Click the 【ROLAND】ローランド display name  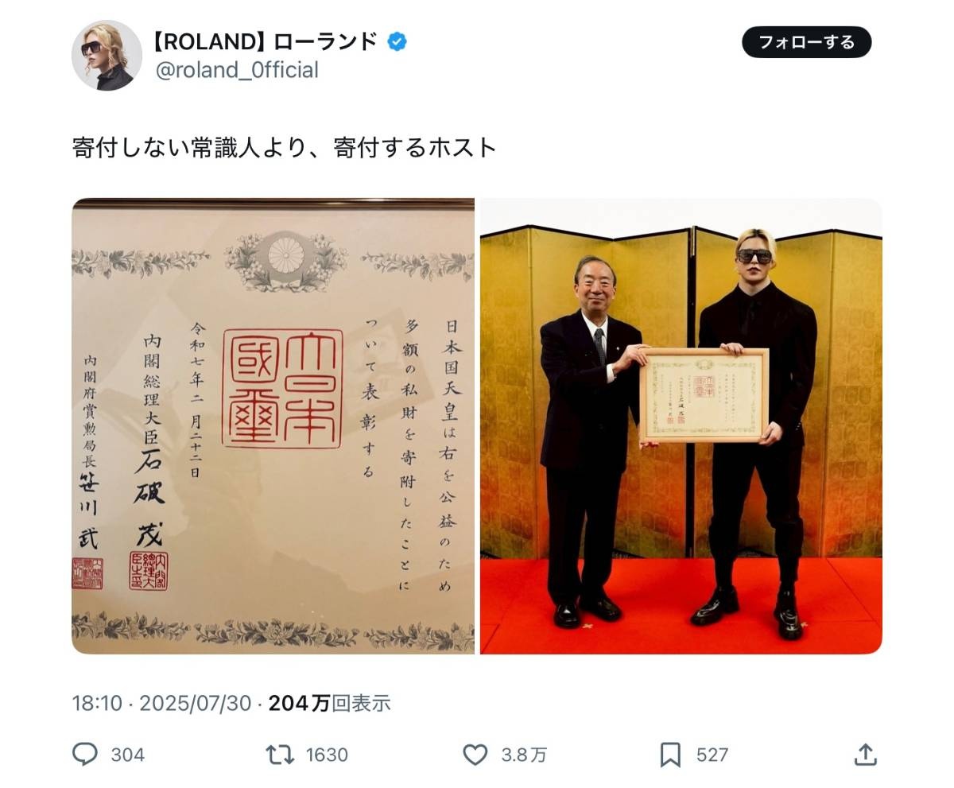pyautogui.click(x=266, y=41)
